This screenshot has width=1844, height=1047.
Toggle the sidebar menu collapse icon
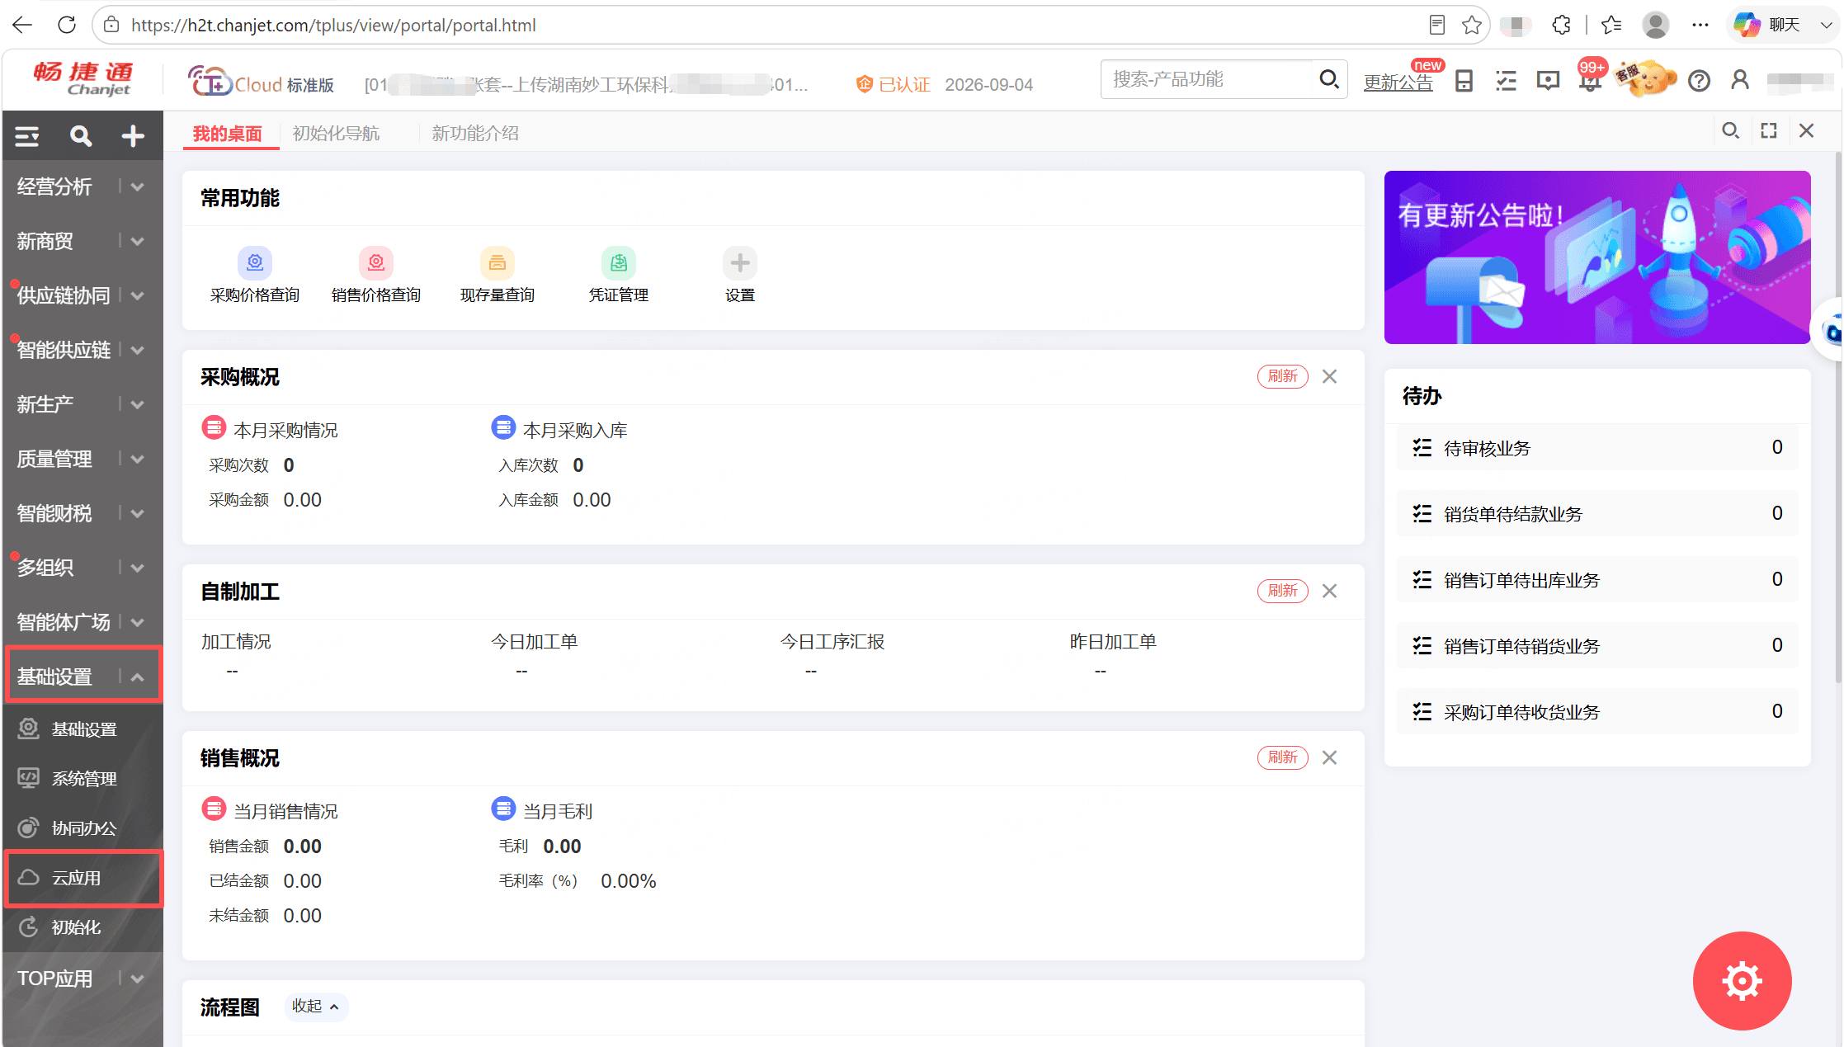(x=27, y=135)
